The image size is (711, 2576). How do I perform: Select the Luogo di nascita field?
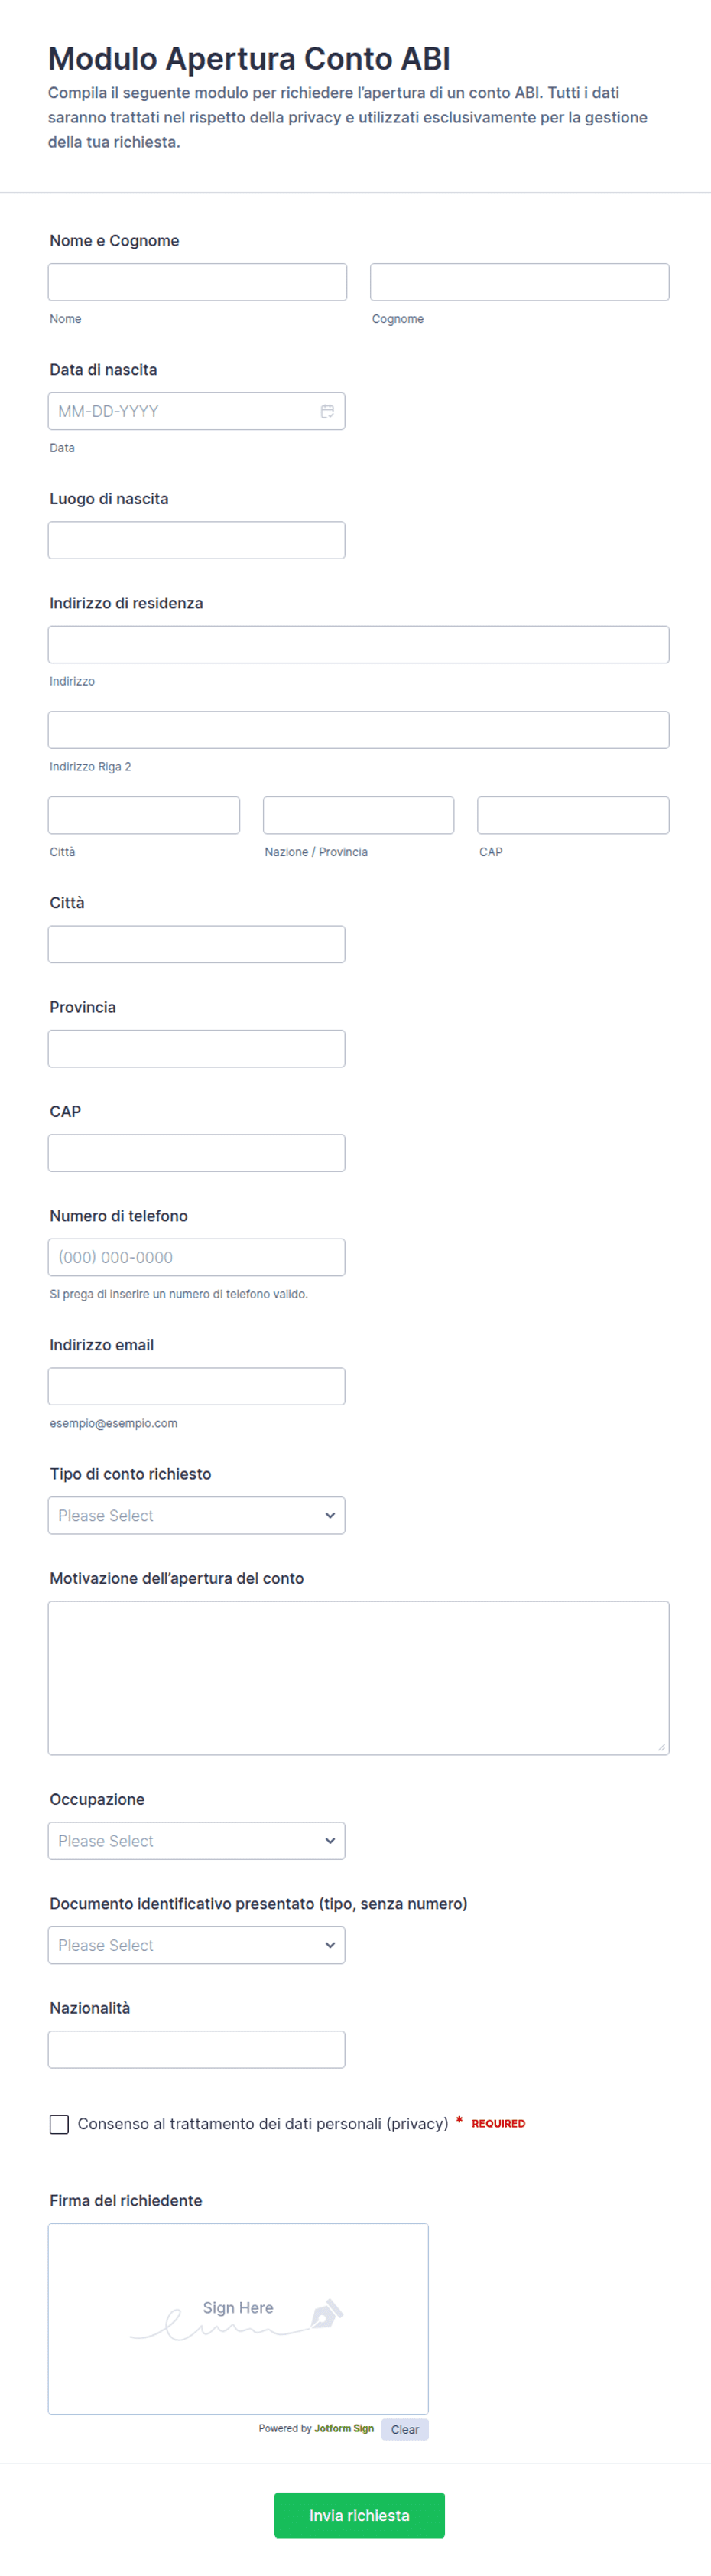(x=196, y=540)
